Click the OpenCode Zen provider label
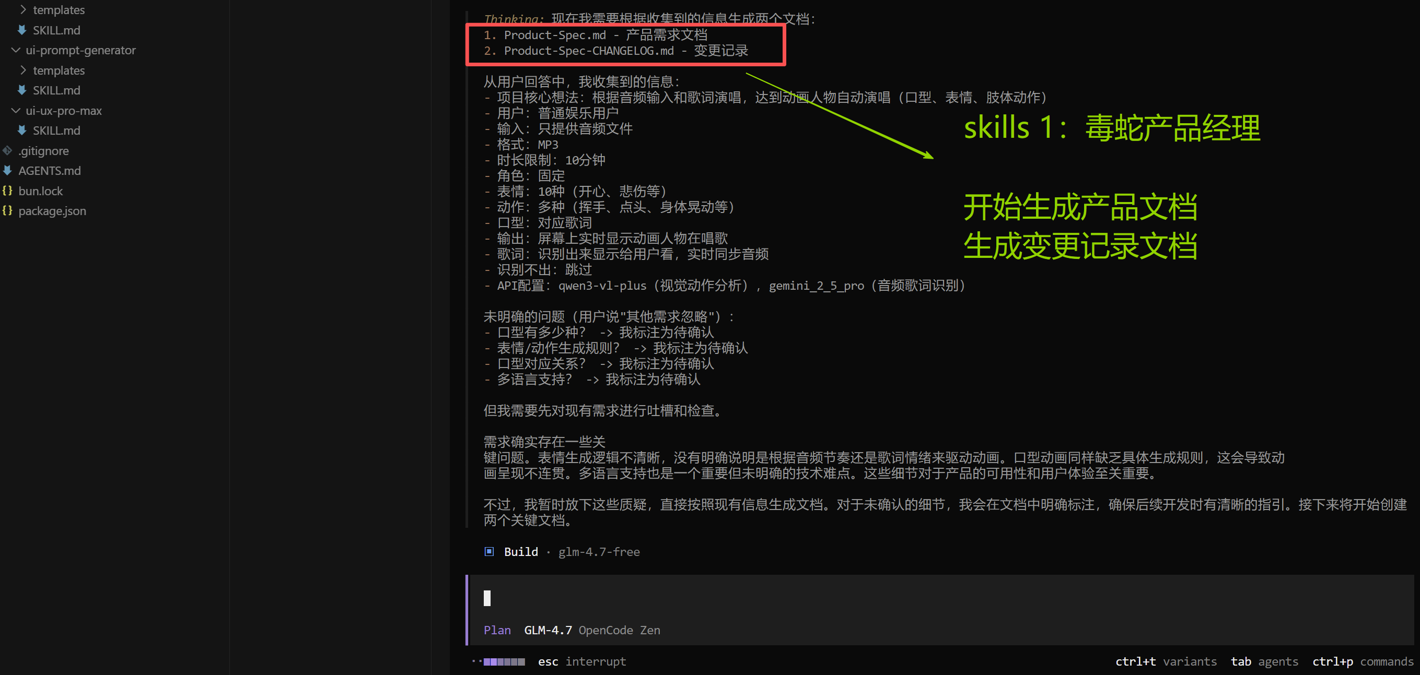The image size is (1420, 675). coord(619,630)
